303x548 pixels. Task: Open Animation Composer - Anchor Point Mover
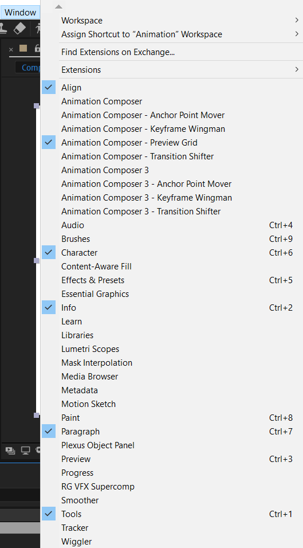pos(171,115)
